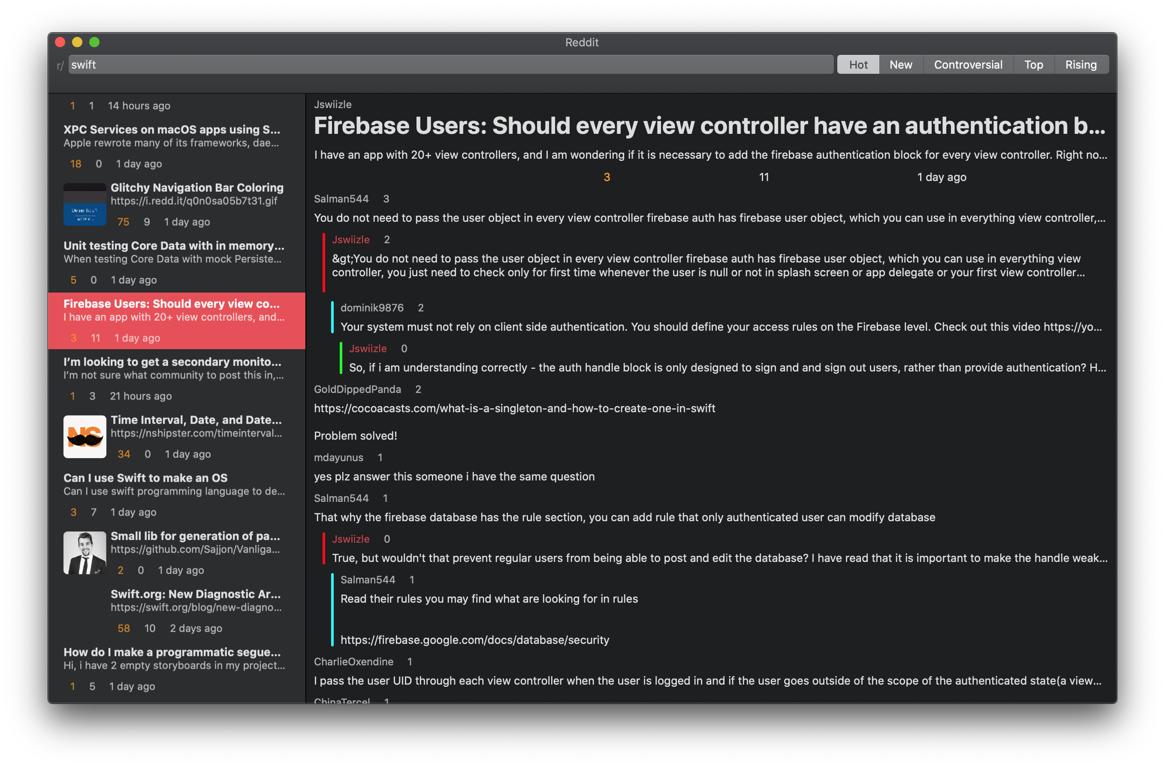The height and width of the screenshot is (767, 1165).
Task: Open the programmatic segue post
Action: coord(172,652)
